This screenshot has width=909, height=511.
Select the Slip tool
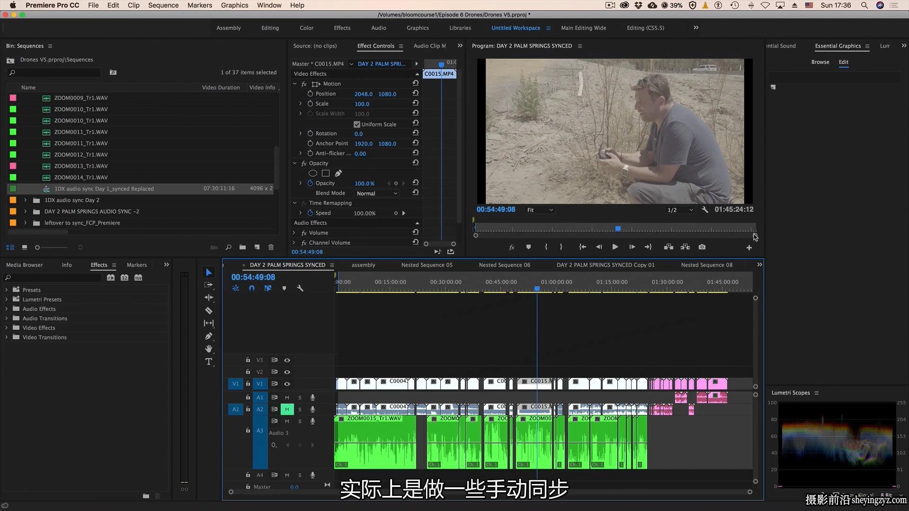point(209,323)
